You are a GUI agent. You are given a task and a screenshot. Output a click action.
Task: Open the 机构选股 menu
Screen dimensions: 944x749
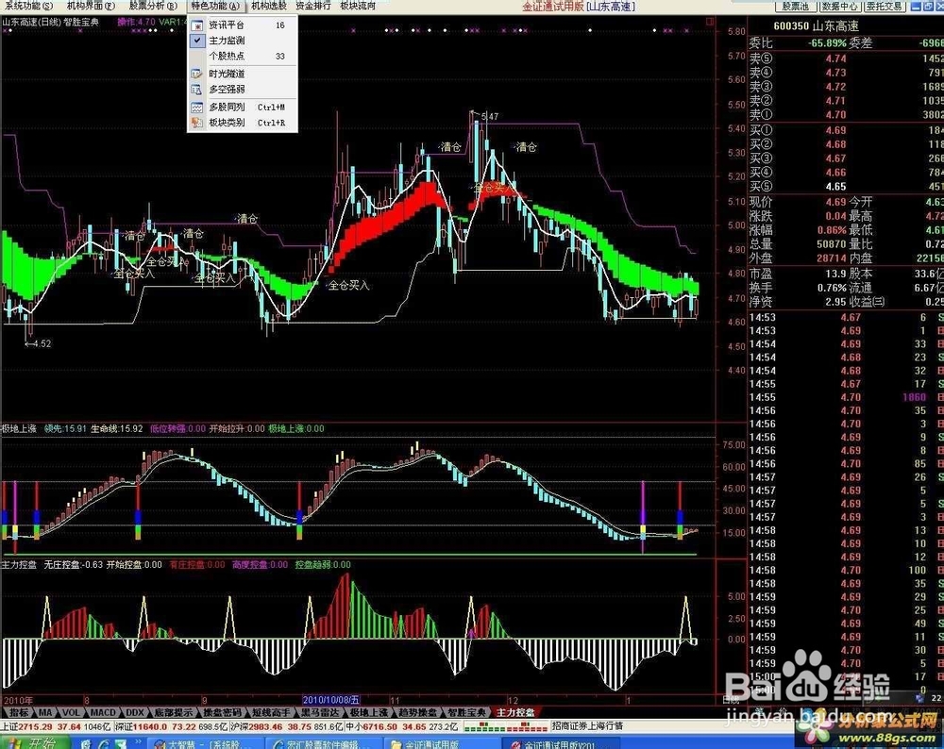click(269, 6)
